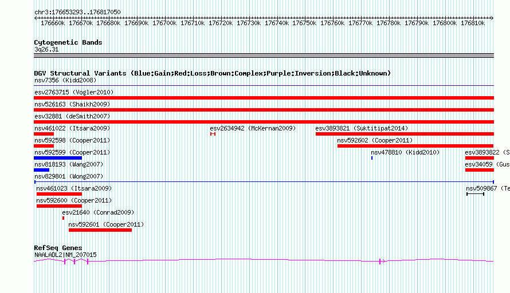
Task: Click the nsv592598 (Cooper2011) label
Action: (72, 140)
